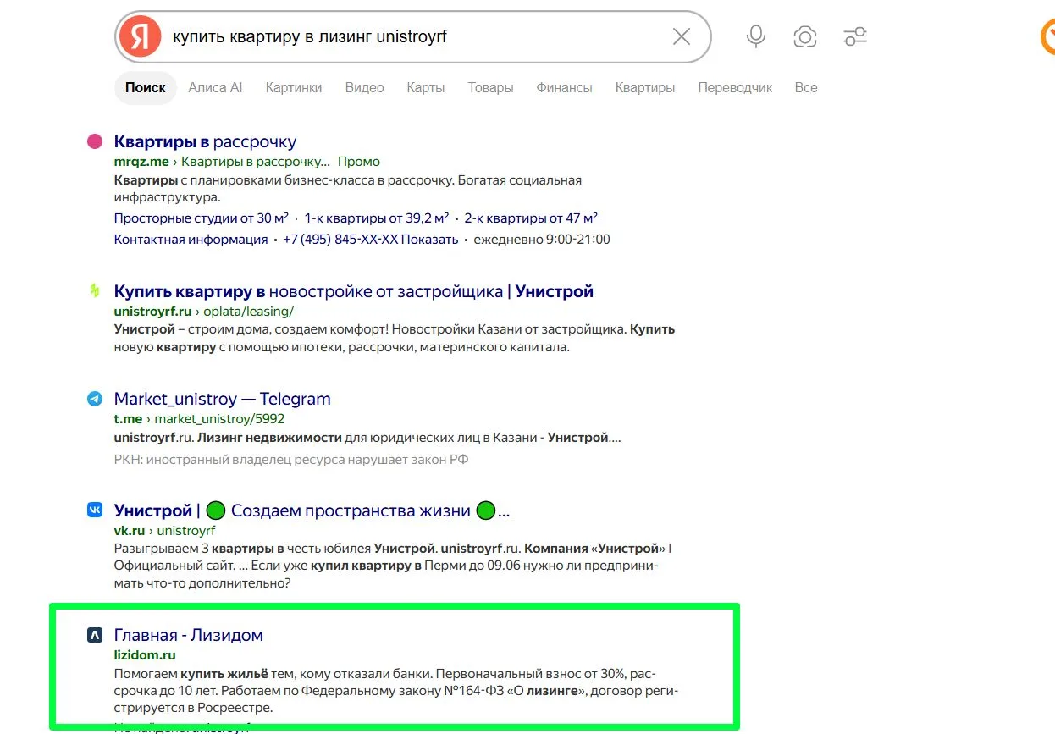The width and height of the screenshot is (1055, 734).
Task: Open the Market_unistroy — Telegram result
Action: [223, 399]
